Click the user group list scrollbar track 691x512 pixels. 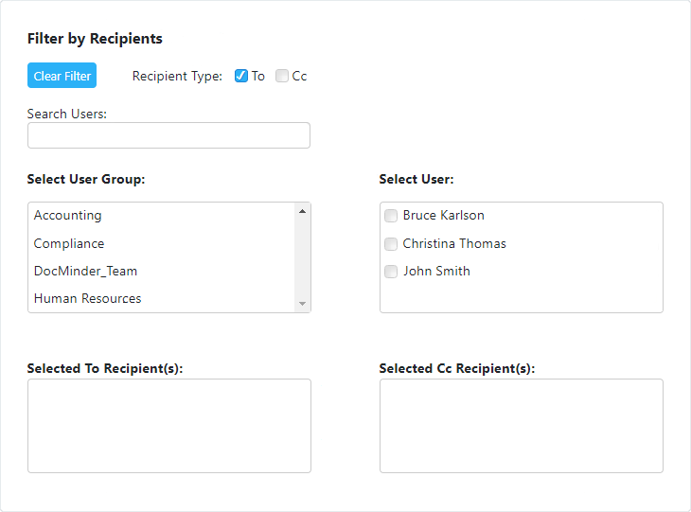(x=303, y=257)
